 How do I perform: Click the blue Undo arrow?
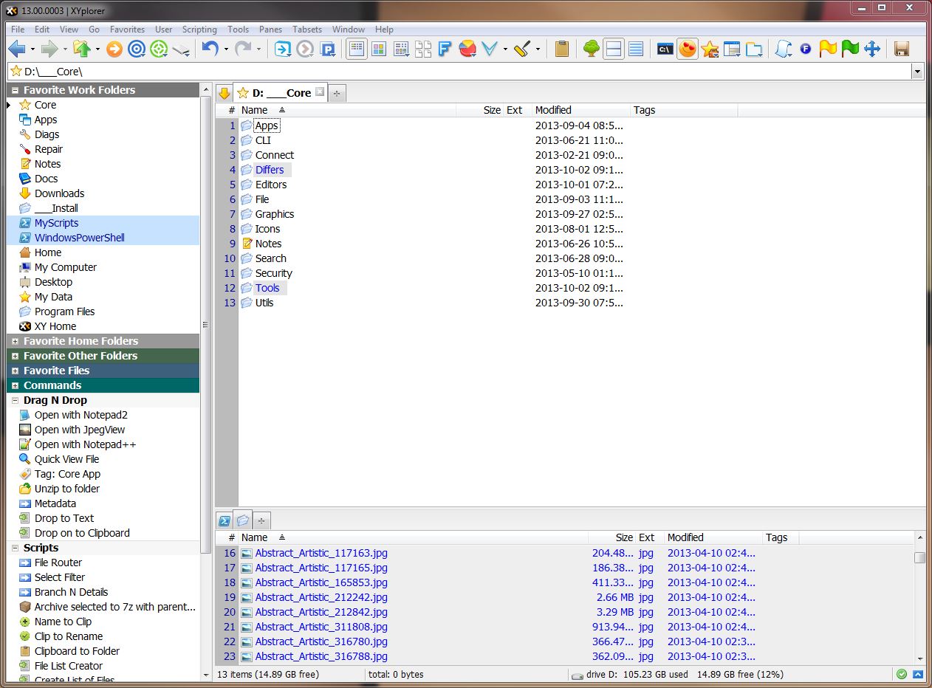point(210,49)
